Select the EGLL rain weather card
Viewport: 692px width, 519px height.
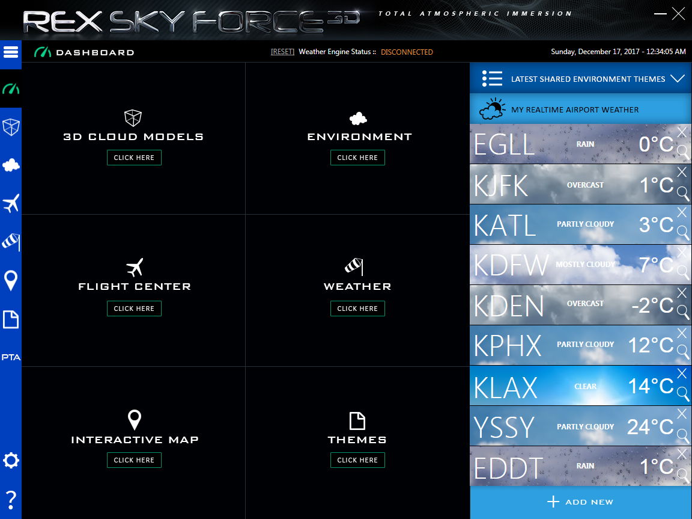pos(581,144)
